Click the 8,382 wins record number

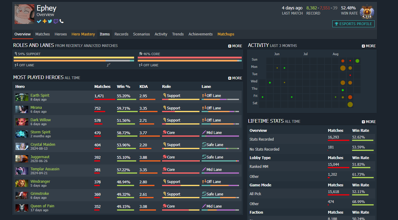pos(312,8)
